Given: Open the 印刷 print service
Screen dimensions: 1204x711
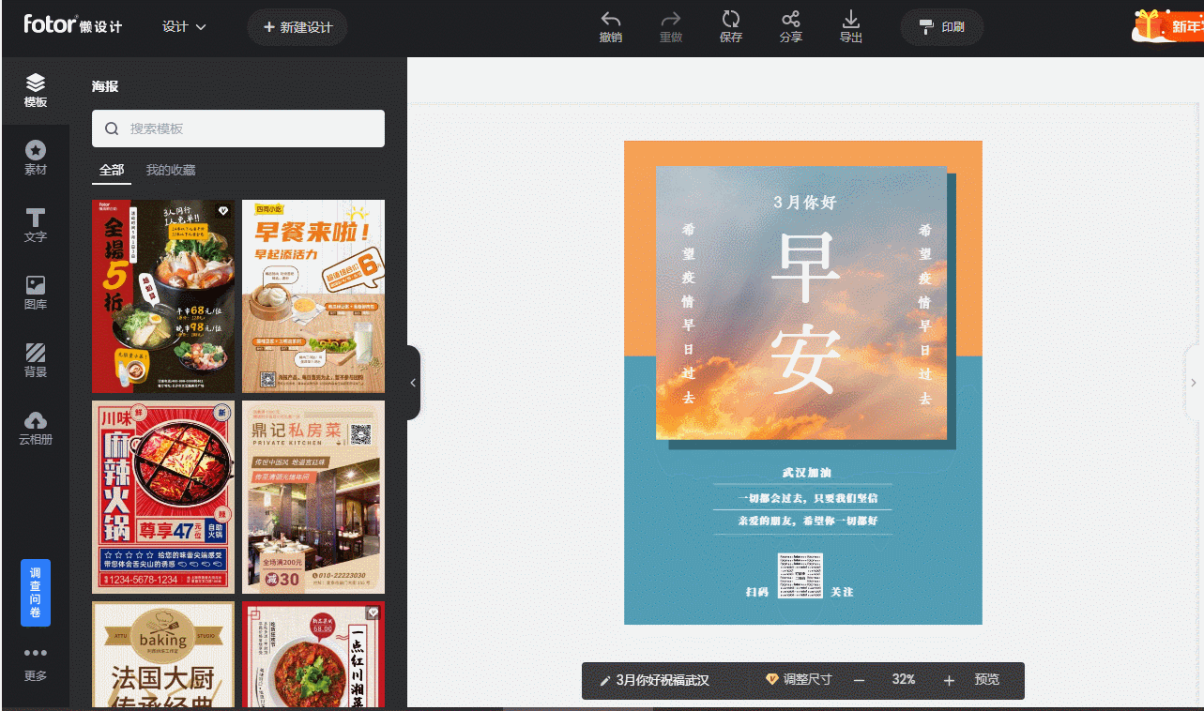Looking at the screenshot, I should [941, 27].
